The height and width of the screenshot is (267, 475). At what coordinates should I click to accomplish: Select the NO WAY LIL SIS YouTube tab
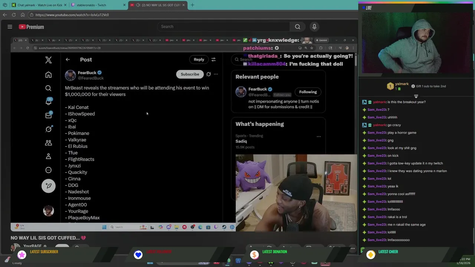[x=158, y=5]
